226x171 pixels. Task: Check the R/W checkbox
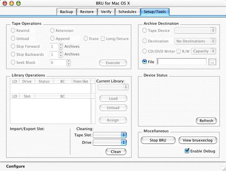coord(179,51)
